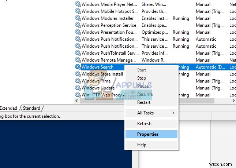Select the Windows Update service name
The width and height of the screenshot is (236, 168).
pyautogui.click(x=98, y=88)
